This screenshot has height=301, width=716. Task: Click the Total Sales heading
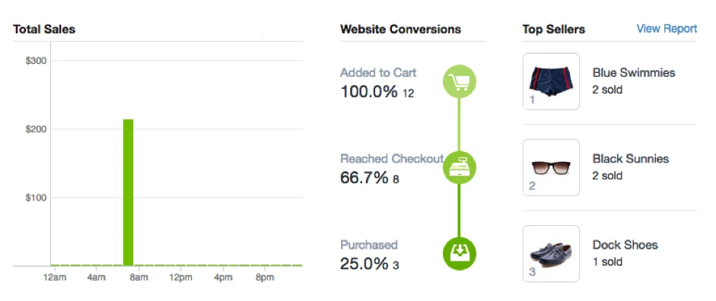pyautogui.click(x=44, y=29)
